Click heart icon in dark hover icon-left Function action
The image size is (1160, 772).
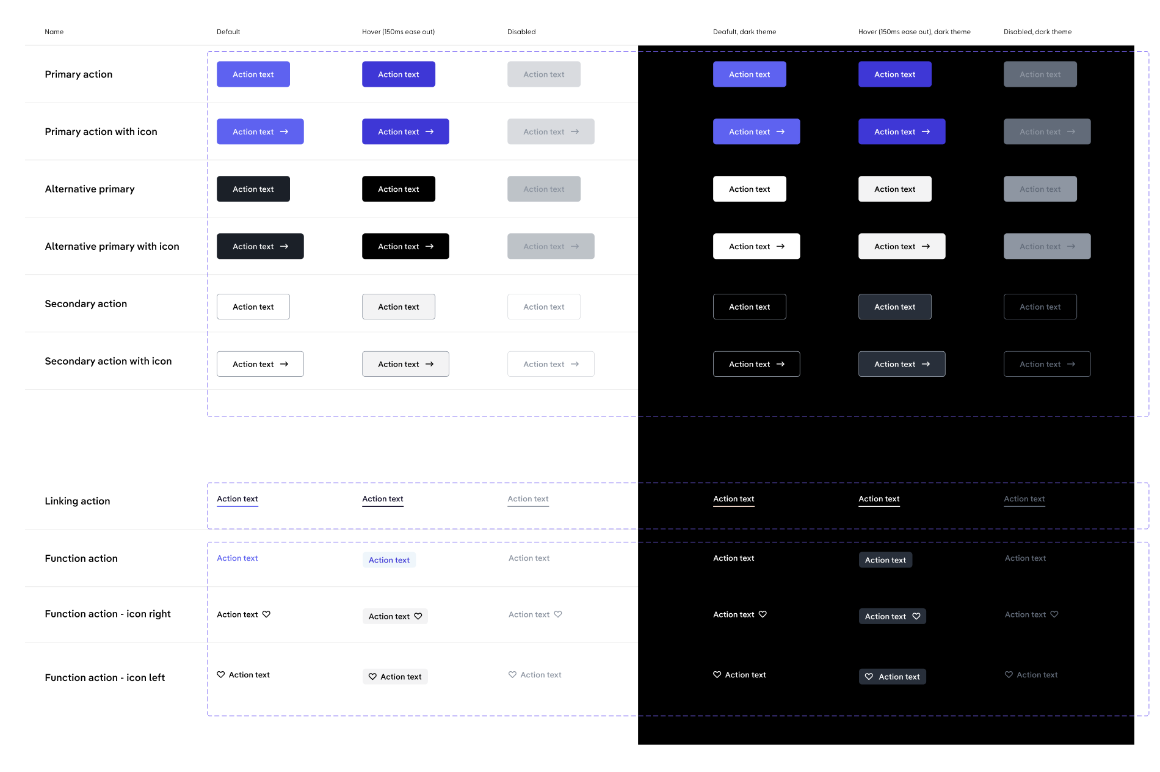coord(869,677)
